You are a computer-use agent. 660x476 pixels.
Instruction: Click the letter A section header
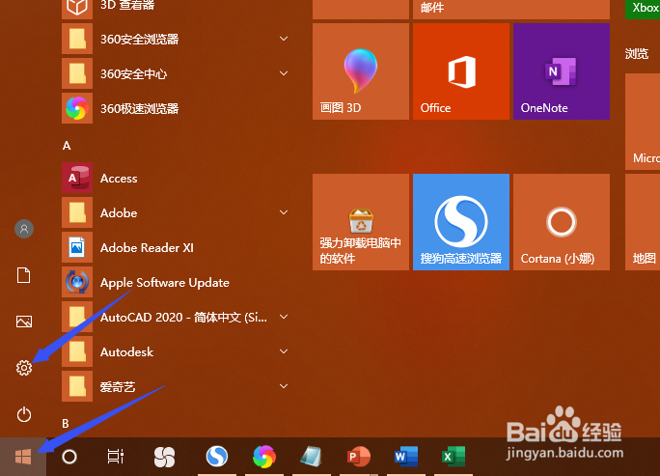pos(67,146)
